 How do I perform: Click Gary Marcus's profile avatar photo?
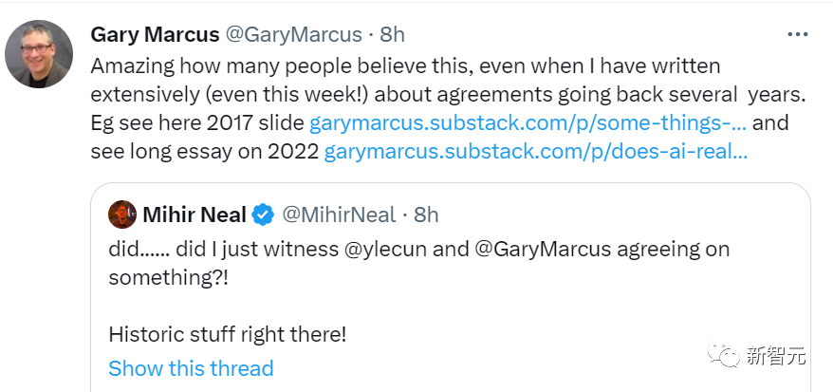[39, 53]
